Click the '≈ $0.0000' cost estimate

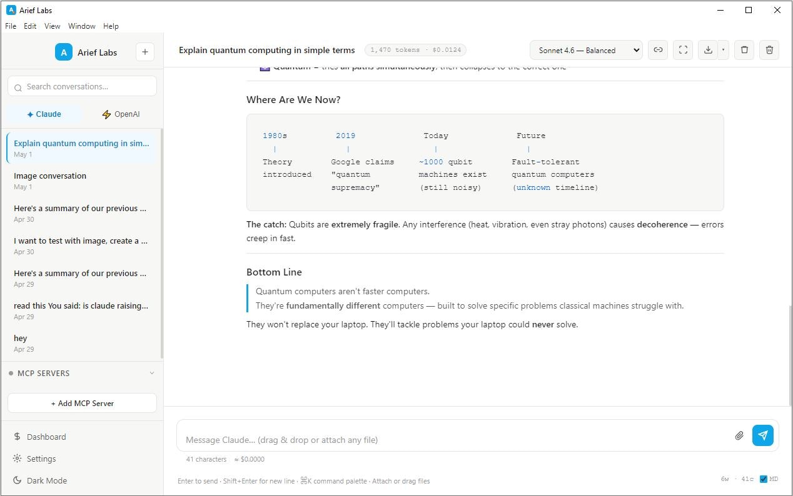click(250, 459)
